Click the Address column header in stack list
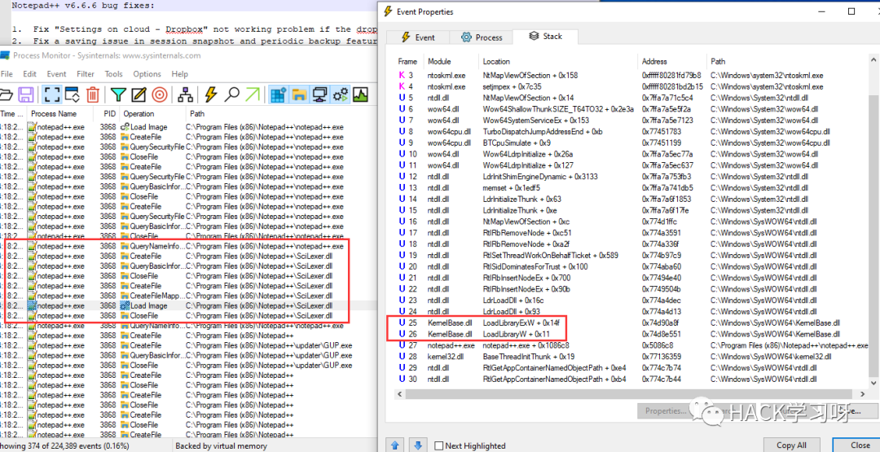Viewport: 880px width, 452px height. (672, 62)
